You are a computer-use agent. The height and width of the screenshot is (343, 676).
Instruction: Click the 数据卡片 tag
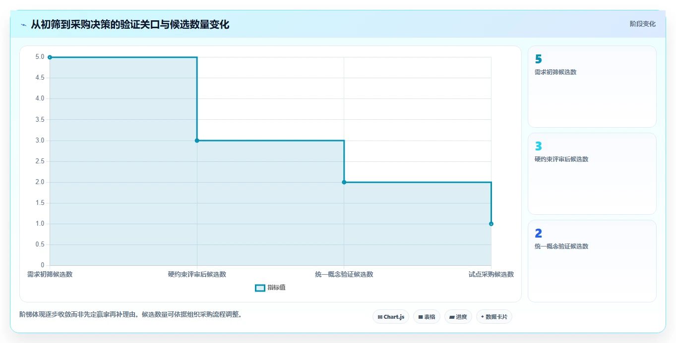pos(494,317)
